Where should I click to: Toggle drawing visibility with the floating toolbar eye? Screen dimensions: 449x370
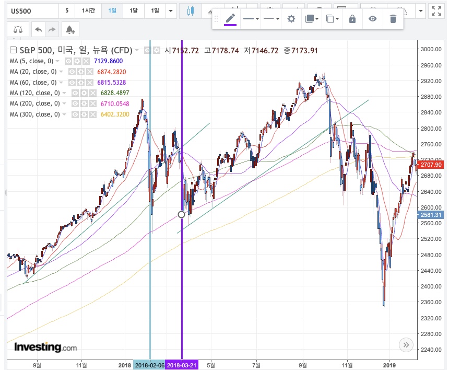click(x=372, y=19)
